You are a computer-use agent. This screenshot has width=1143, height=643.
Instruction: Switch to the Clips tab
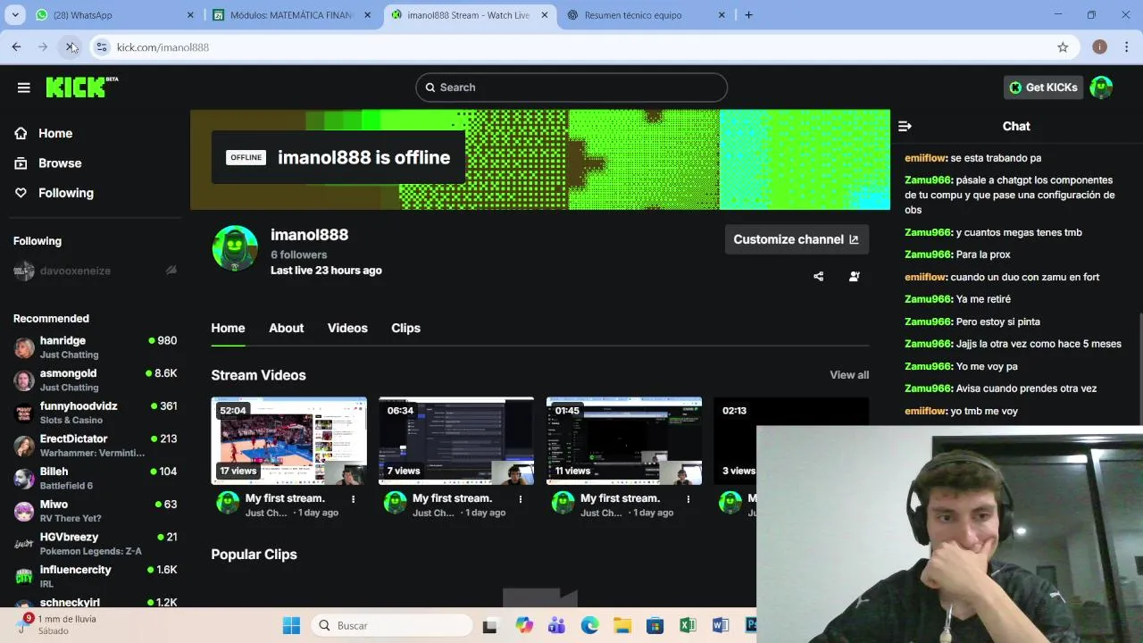405,328
